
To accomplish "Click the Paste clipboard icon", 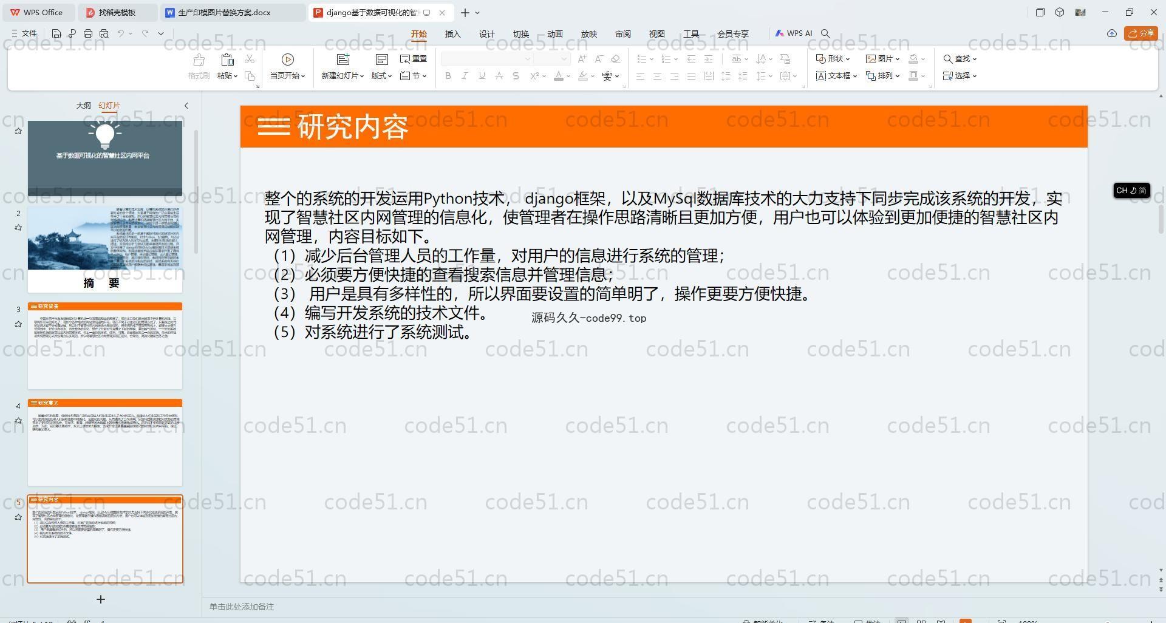I will [x=227, y=60].
